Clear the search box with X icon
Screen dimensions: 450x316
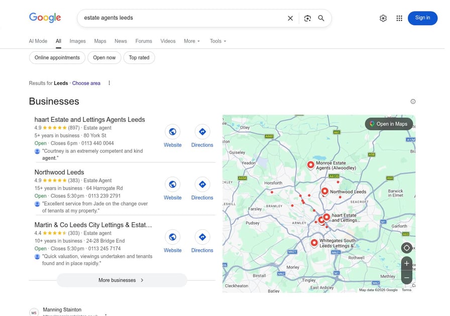point(290,19)
